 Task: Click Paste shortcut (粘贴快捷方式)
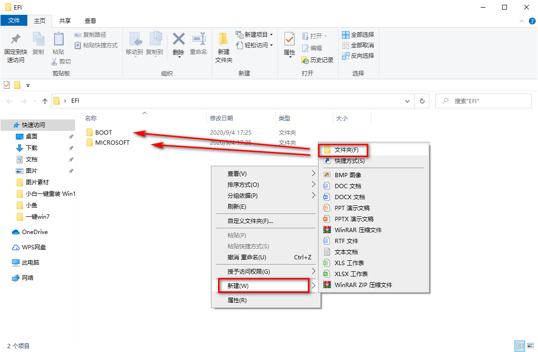[96, 45]
